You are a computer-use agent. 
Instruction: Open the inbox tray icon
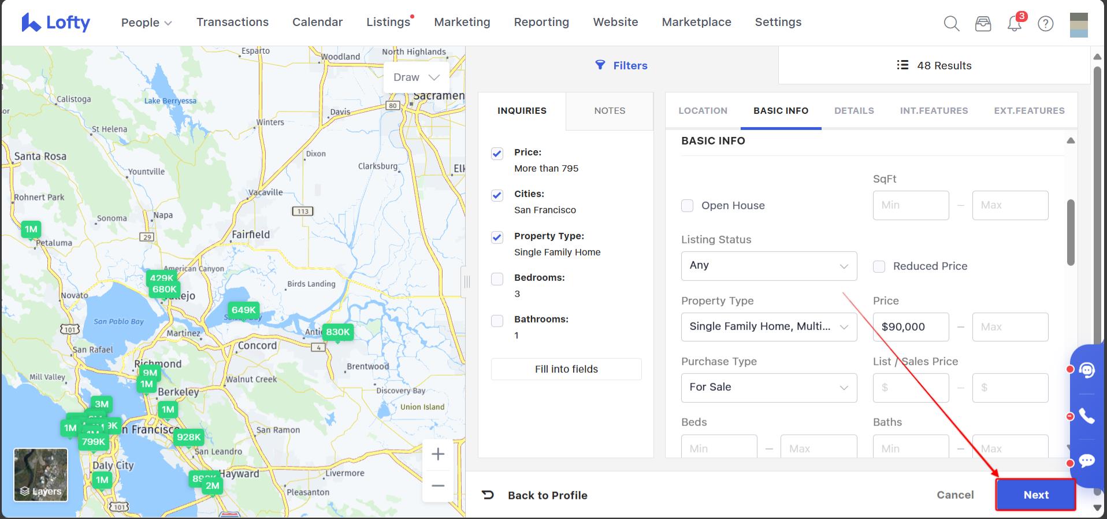point(983,24)
